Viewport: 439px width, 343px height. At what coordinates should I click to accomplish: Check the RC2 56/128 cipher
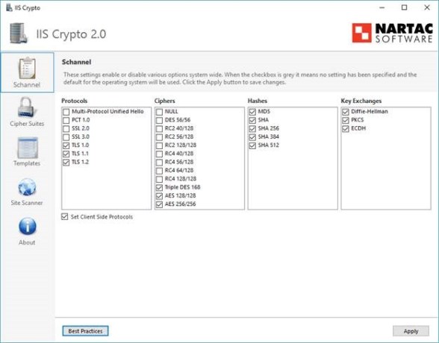point(159,137)
